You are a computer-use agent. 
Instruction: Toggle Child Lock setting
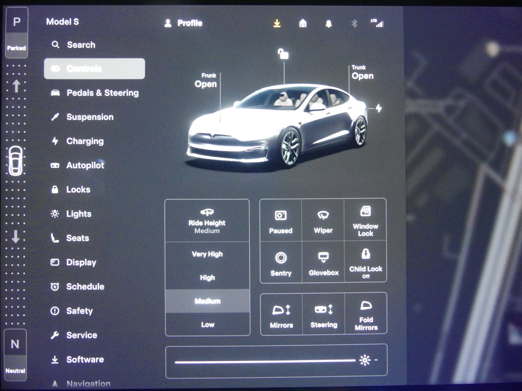(366, 262)
